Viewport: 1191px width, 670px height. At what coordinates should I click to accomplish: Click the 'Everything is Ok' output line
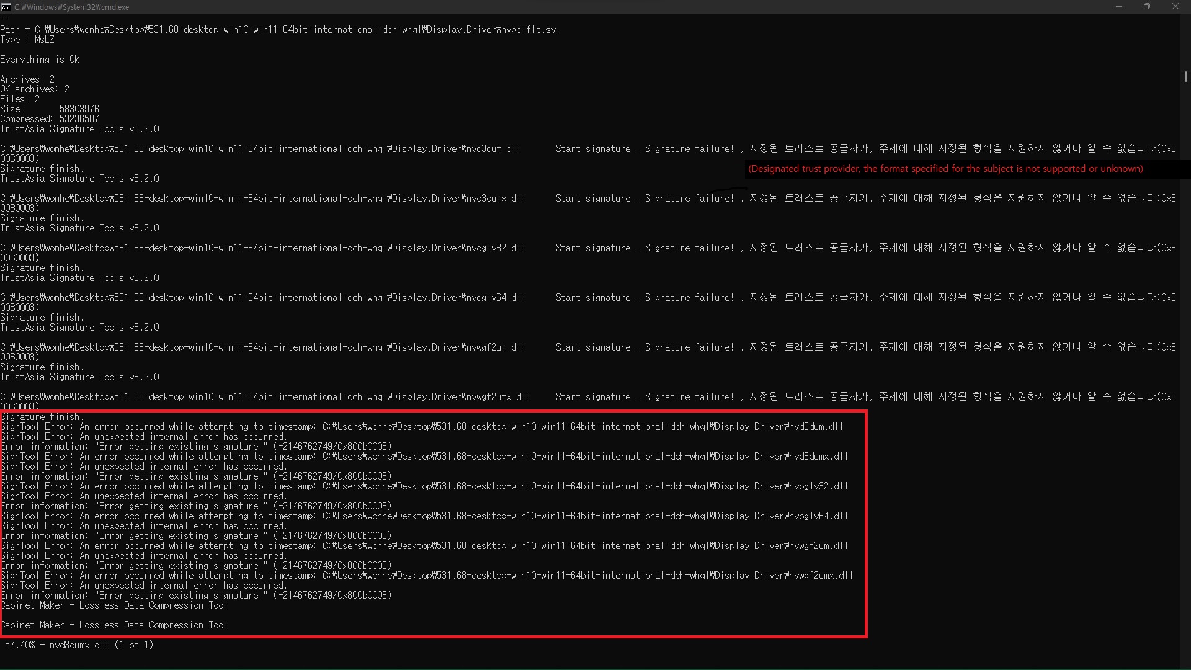[x=40, y=59]
